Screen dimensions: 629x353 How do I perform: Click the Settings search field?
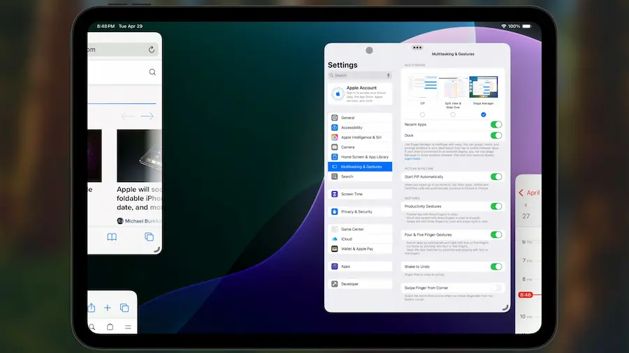tap(358, 75)
